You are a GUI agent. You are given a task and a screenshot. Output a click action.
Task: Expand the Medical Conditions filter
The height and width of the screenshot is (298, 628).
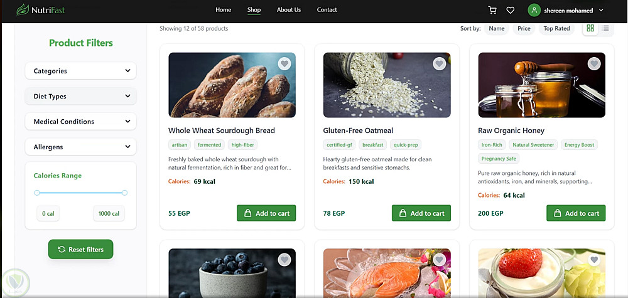pyautogui.click(x=81, y=121)
